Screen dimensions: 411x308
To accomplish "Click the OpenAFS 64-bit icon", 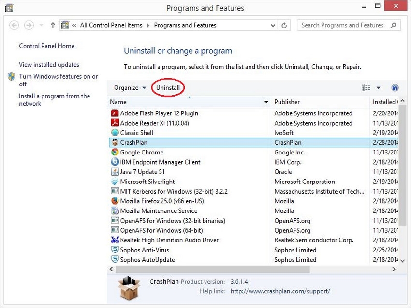I will (x=115, y=230).
